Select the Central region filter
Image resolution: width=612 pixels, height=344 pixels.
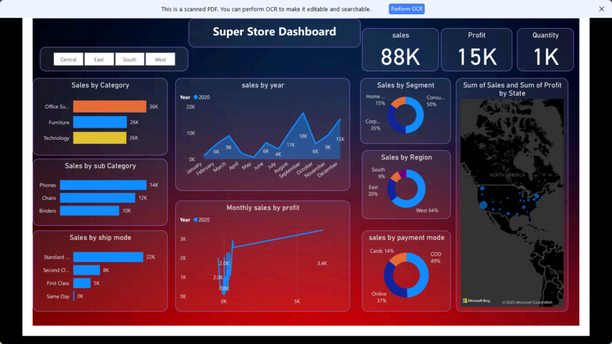pyautogui.click(x=68, y=59)
